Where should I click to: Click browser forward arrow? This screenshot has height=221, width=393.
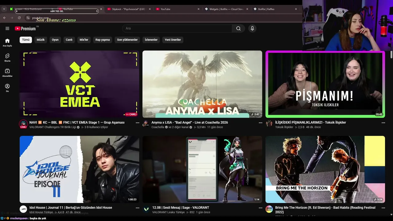[12, 18]
